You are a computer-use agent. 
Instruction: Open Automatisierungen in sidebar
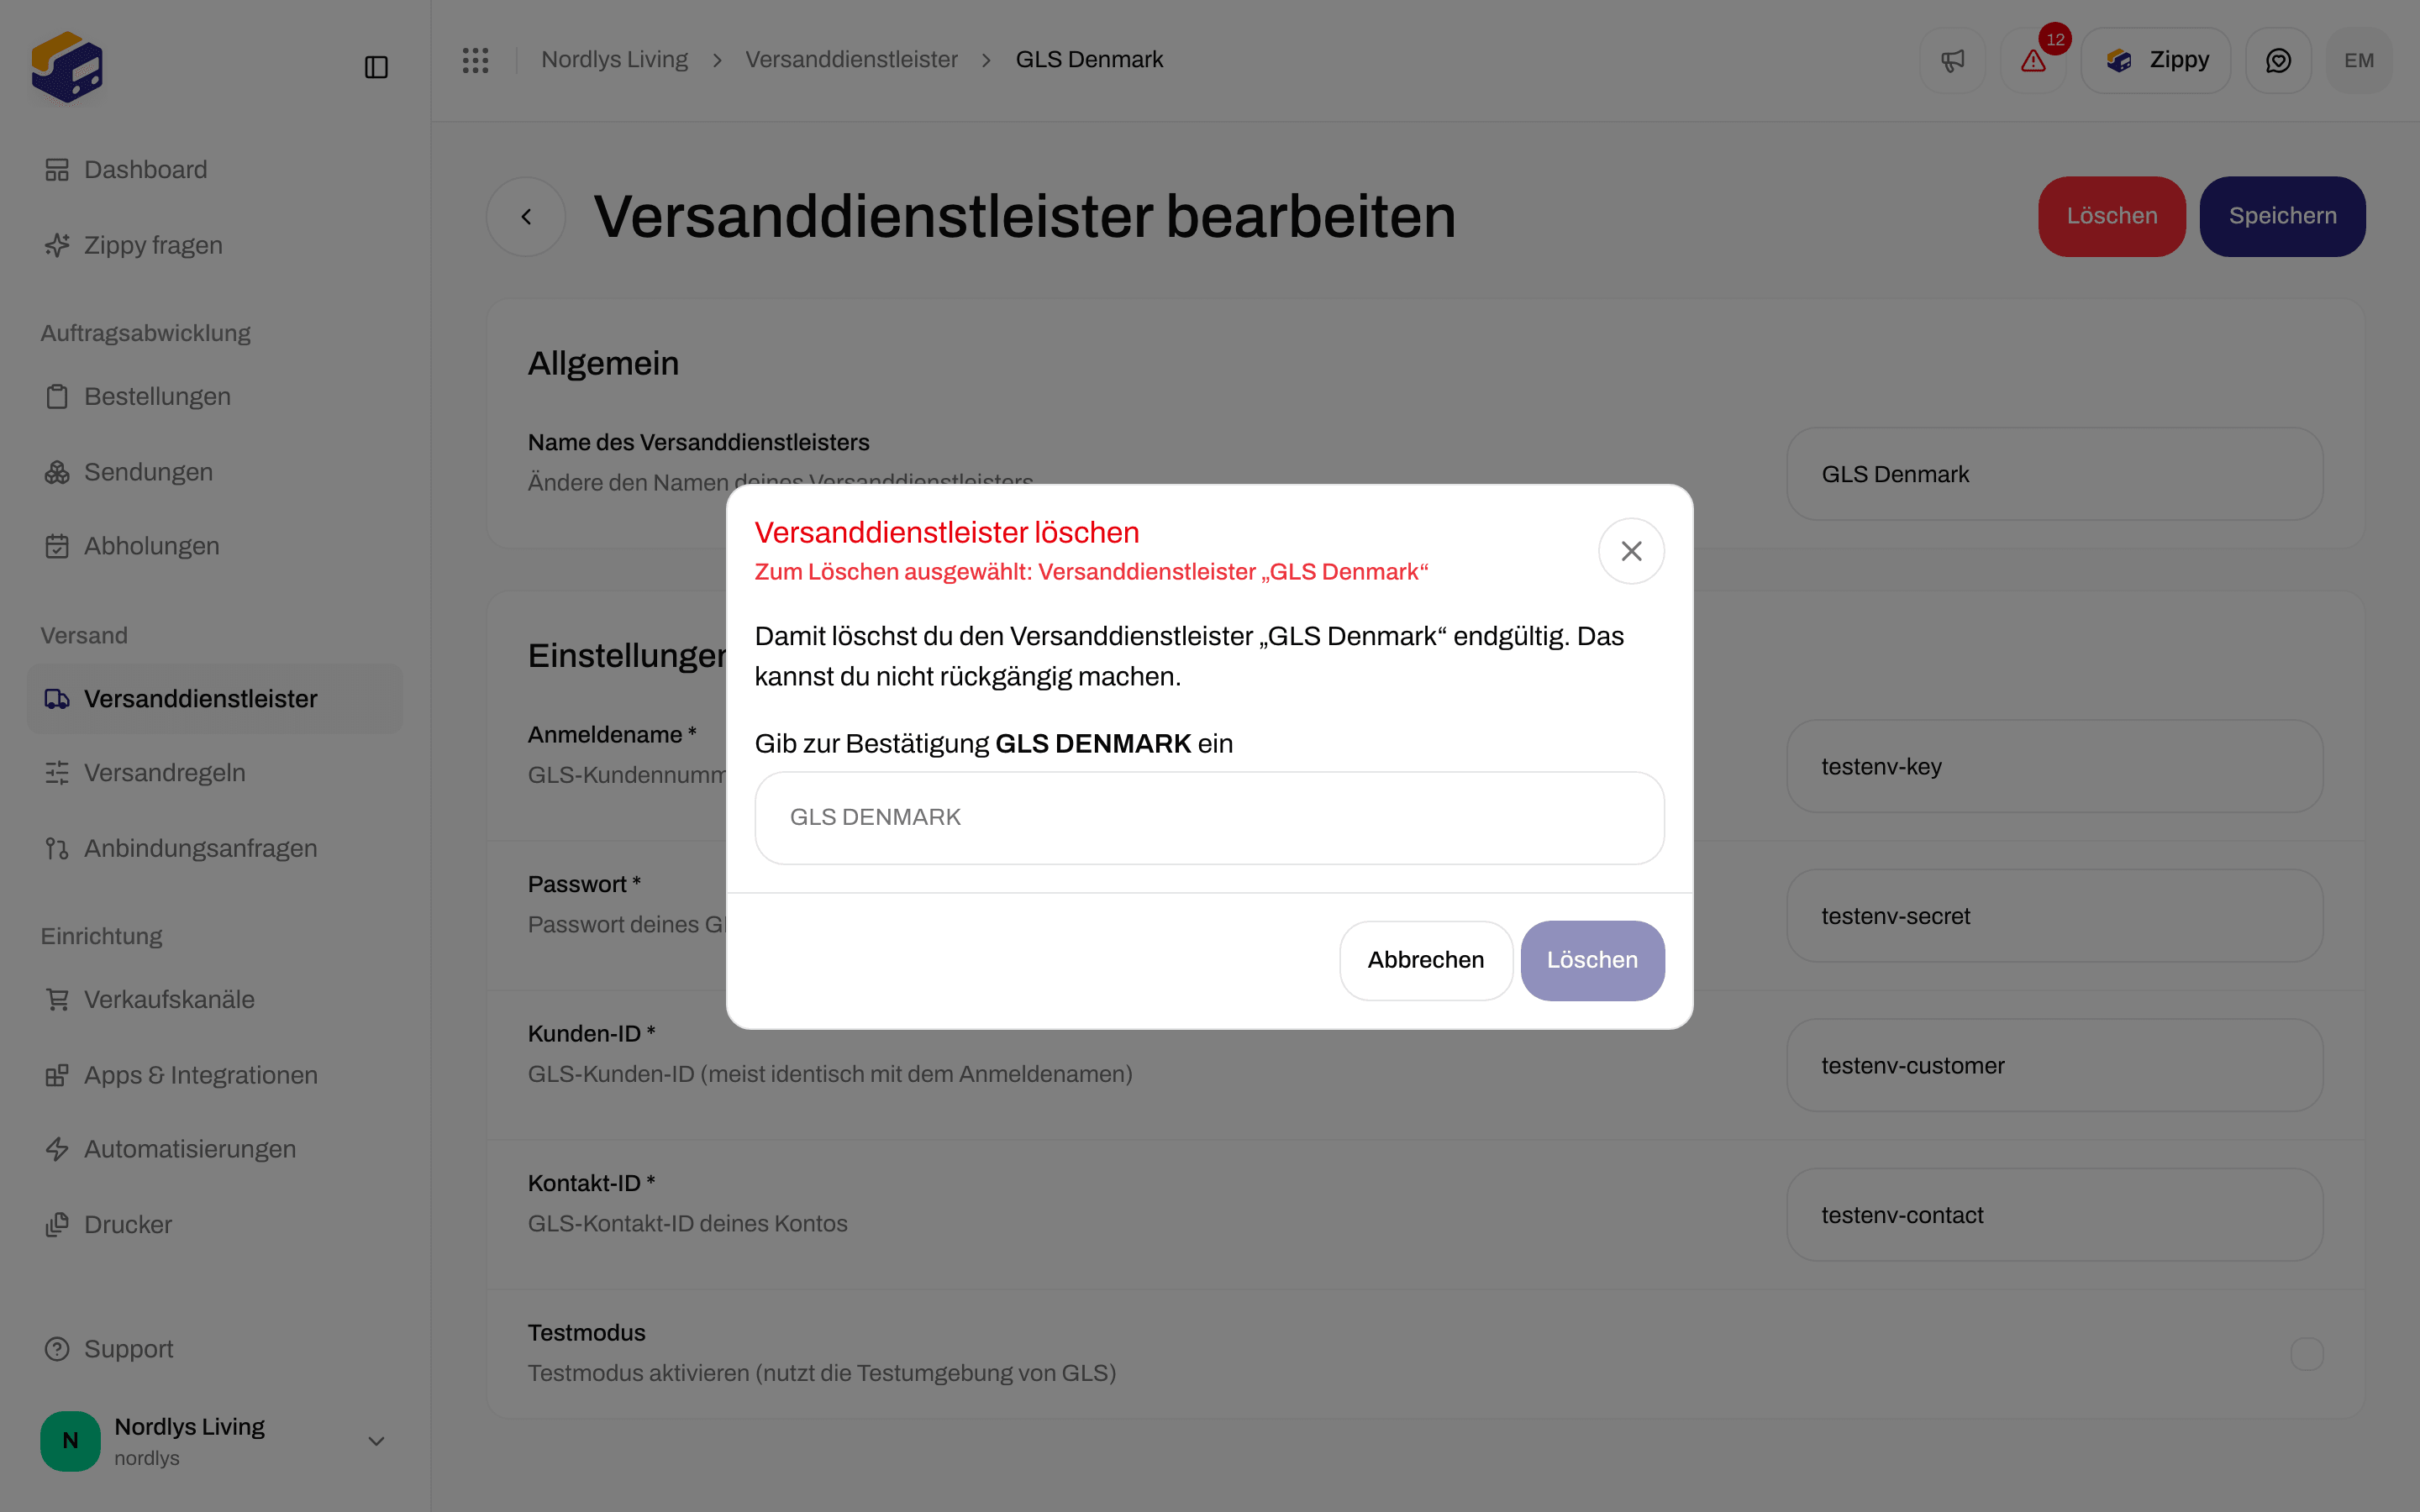pos(215,1149)
